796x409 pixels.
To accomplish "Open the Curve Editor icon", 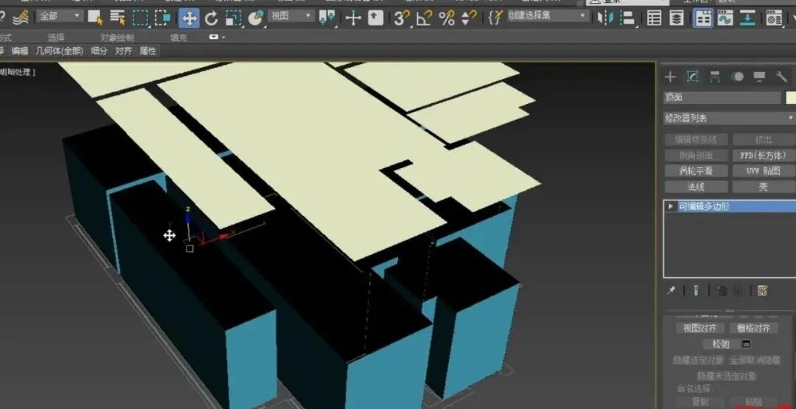I will (x=725, y=18).
